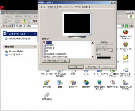Select (なし) none in background list
135x111 pixels.
coord(49,42)
